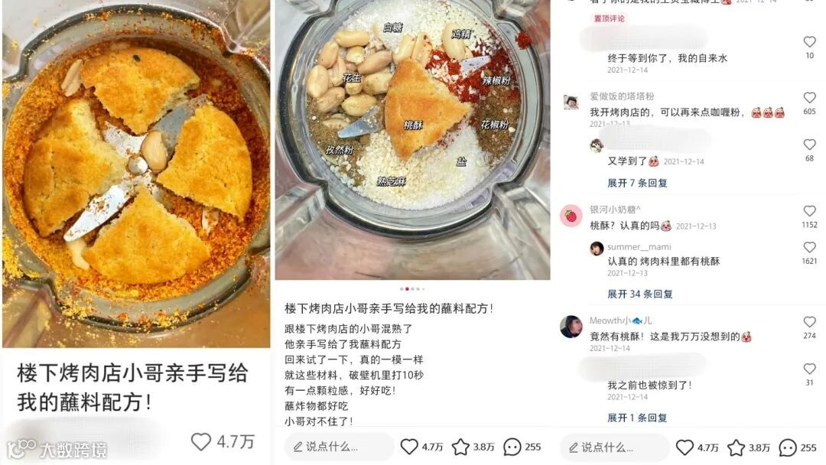Favorite the post with the middle star icon

click(x=460, y=447)
